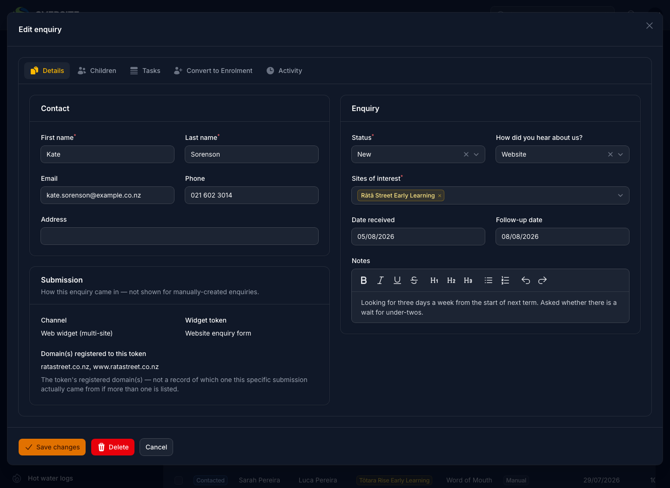The image size is (670, 488).
Task: Cancel editing the enquiry
Action: click(156, 447)
